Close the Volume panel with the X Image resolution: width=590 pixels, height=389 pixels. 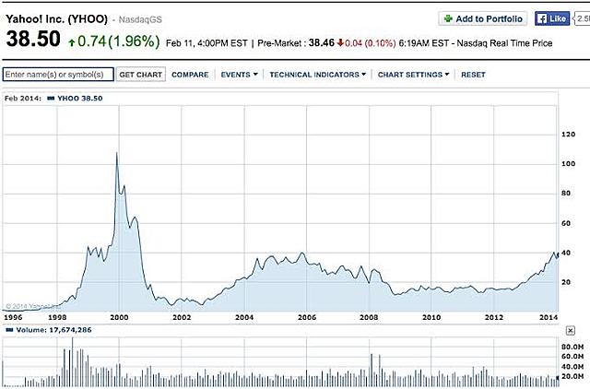[x=571, y=331]
